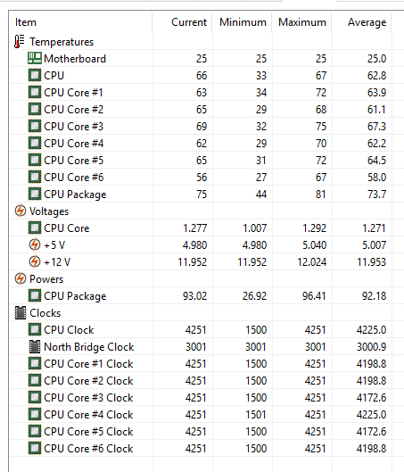Select the CPU Clock row

pyautogui.click(x=201, y=329)
